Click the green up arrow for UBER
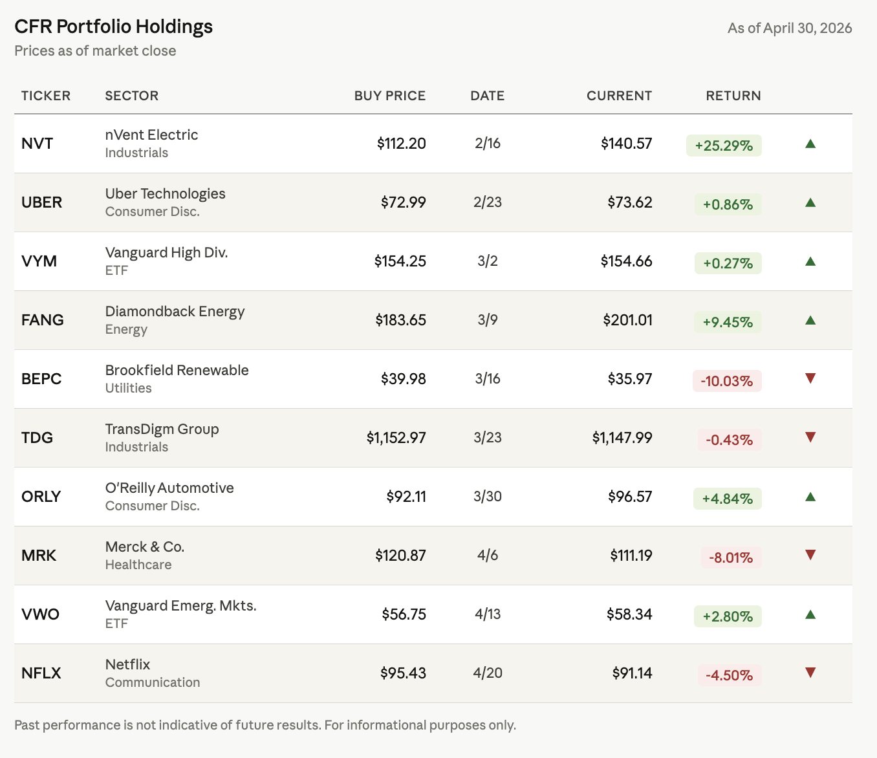877x758 pixels. pyautogui.click(x=810, y=202)
